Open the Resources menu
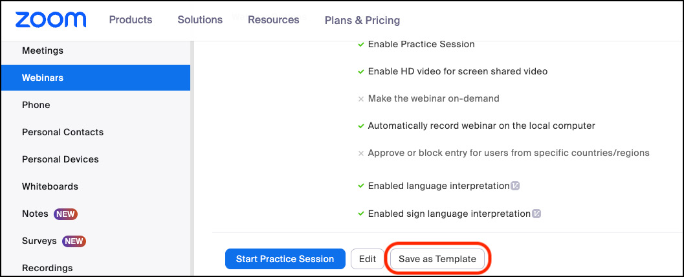684x277 pixels. 274,19
